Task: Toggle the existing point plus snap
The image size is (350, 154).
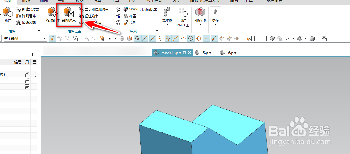Action: 206,39
